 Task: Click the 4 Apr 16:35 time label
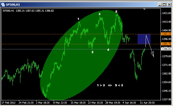click(129, 103)
